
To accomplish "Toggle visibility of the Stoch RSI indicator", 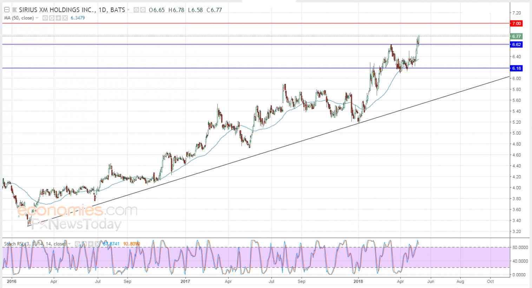I will 77,244.
